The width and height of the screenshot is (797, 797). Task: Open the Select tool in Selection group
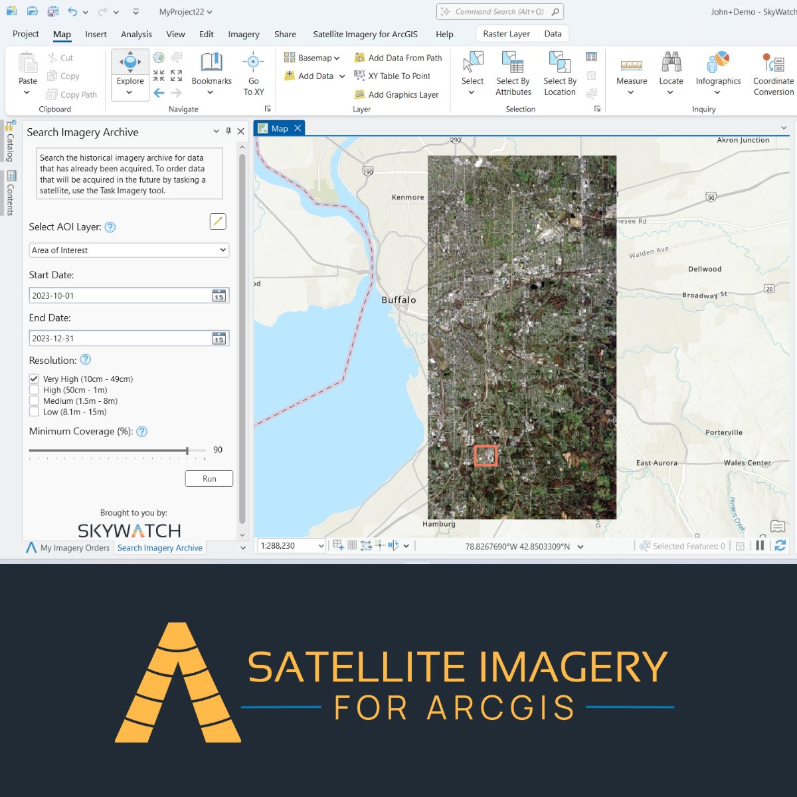472,74
